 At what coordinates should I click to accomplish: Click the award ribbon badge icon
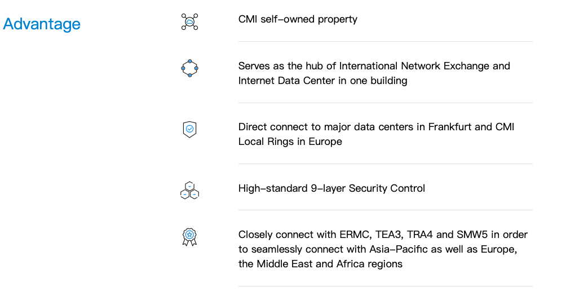pos(189,237)
